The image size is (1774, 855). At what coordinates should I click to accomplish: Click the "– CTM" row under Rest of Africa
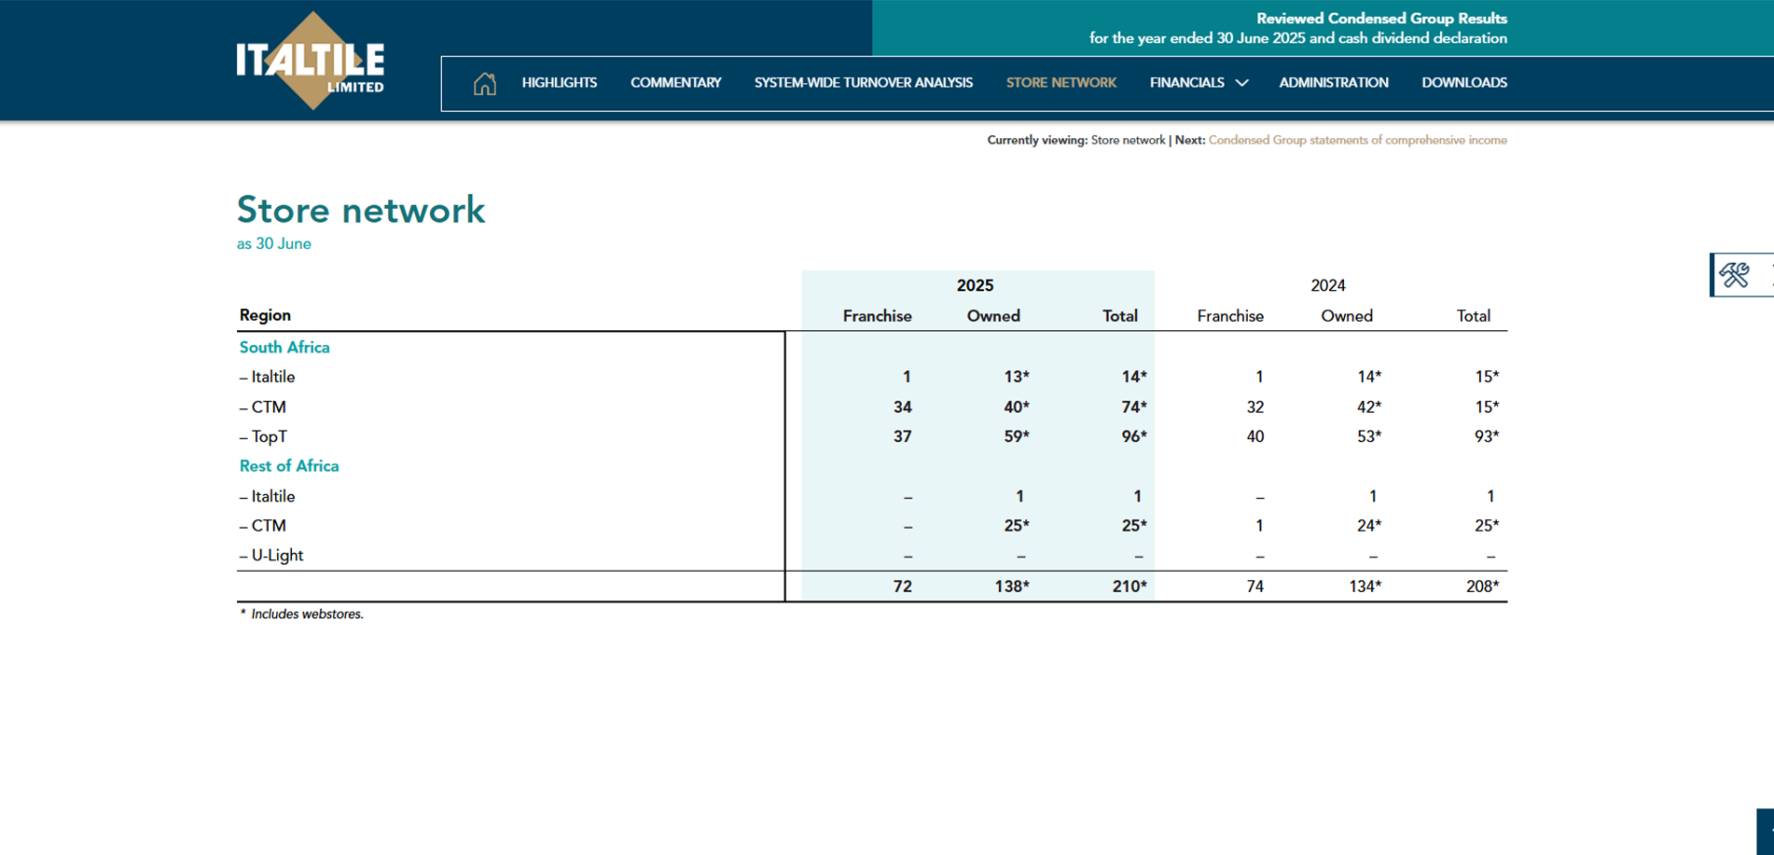click(263, 526)
